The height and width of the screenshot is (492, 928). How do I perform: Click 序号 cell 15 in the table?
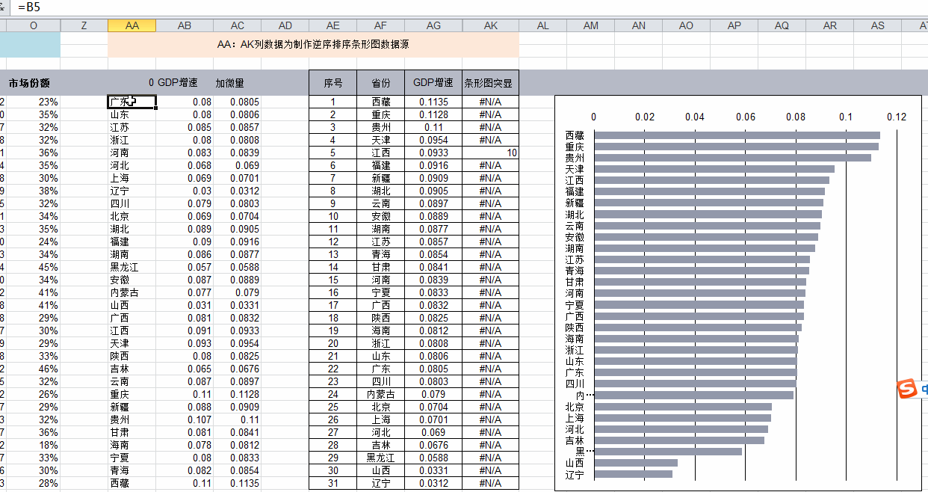333,280
